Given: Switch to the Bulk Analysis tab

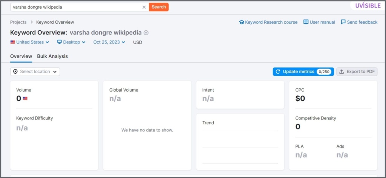Looking at the screenshot, I should tap(52, 56).
